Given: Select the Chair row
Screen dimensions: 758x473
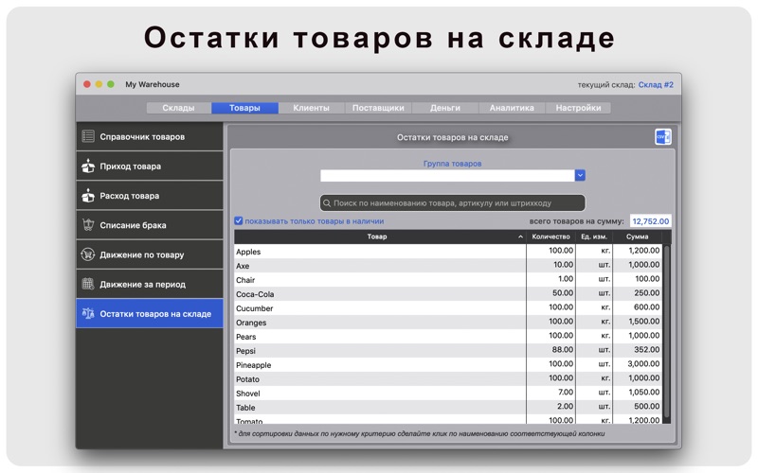Looking at the screenshot, I should click(x=448, y=279).
